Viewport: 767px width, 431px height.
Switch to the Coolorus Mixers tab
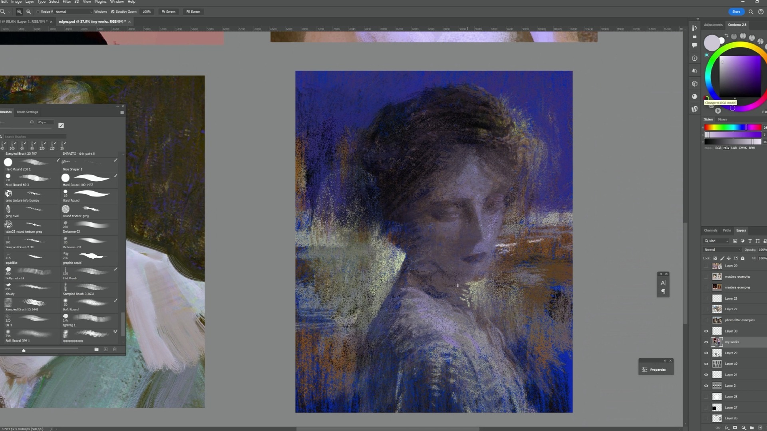point(722,119)
